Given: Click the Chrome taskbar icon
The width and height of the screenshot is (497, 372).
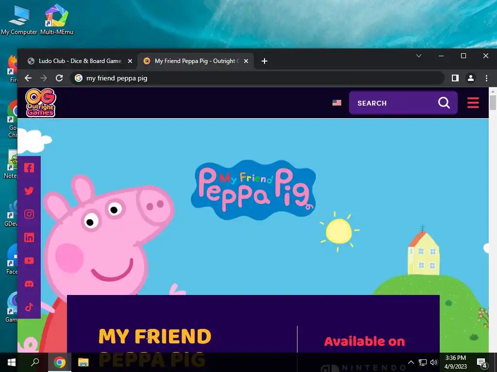Looking at the screenshot, I should (x=60, y=362).
